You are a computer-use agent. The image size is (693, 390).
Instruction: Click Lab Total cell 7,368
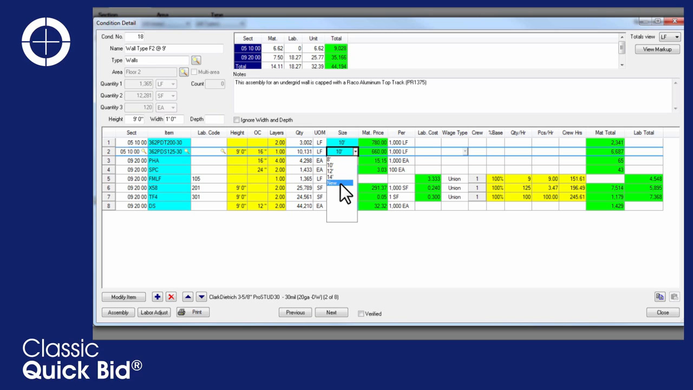click(x=644, y=197)
